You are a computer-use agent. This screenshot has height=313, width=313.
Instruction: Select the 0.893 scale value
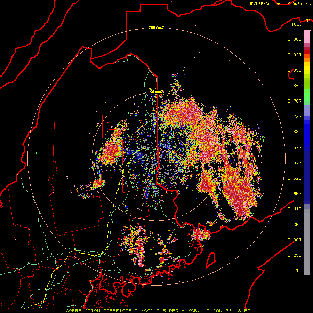click(295, 70)
